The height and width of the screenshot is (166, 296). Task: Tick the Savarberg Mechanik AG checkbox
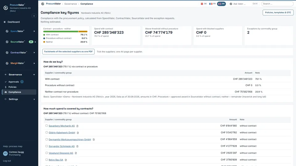[x=47, y=126]
